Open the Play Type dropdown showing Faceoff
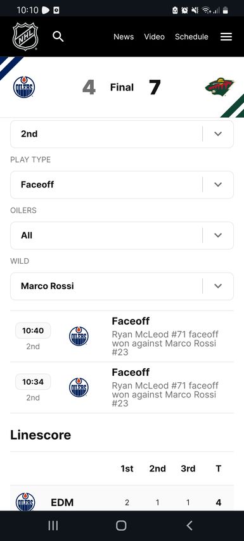 pyautogui.click(x=122, y=185)
